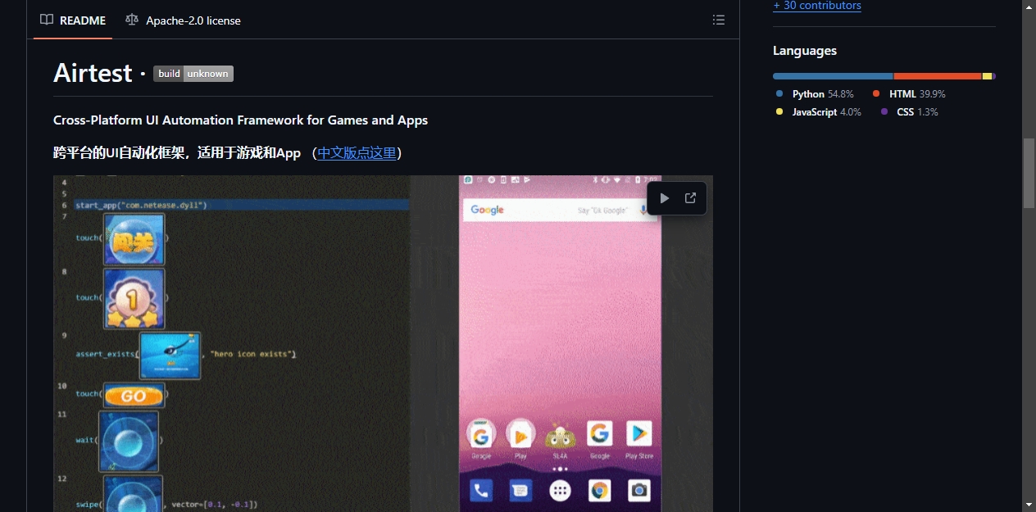Screen dimensions: 1036x512
Task: Click the Airtest demo animation image
Action: pyautogui.click(x=383, y=343)
